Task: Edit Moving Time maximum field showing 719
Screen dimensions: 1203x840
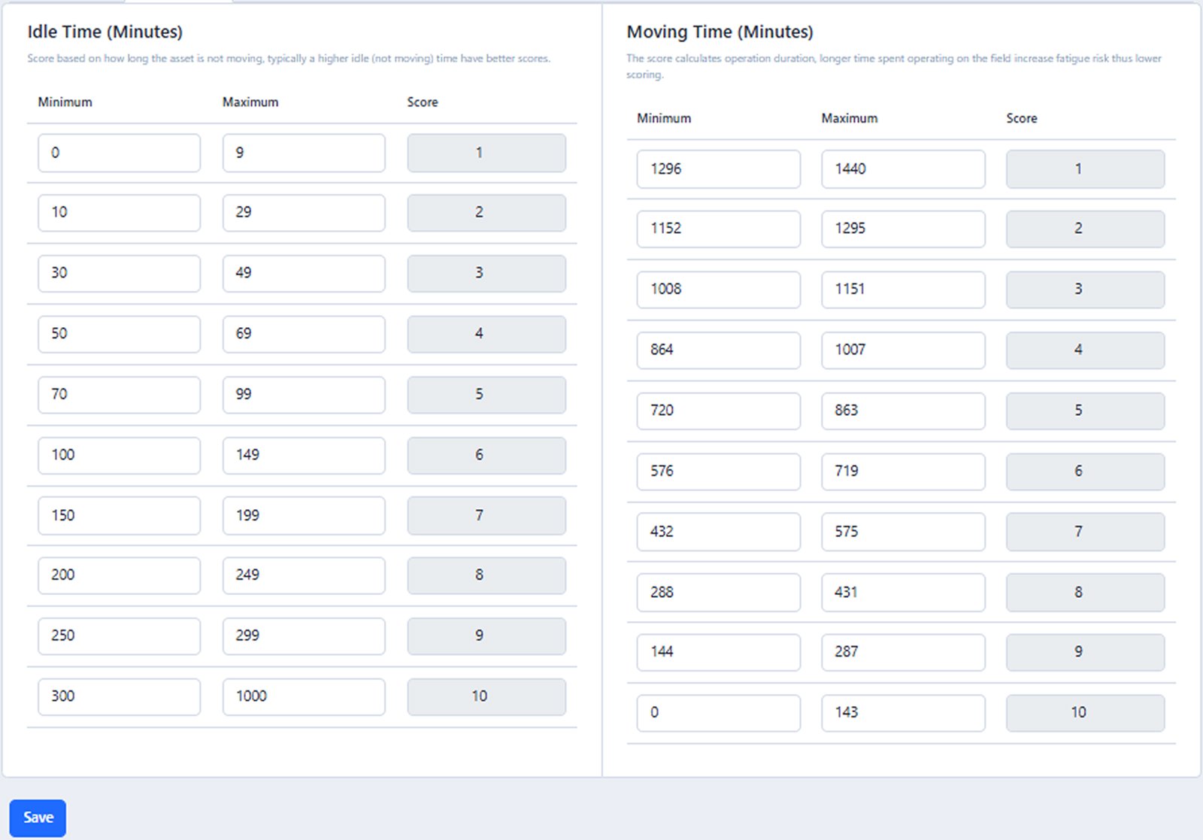Action: point(903,472)
